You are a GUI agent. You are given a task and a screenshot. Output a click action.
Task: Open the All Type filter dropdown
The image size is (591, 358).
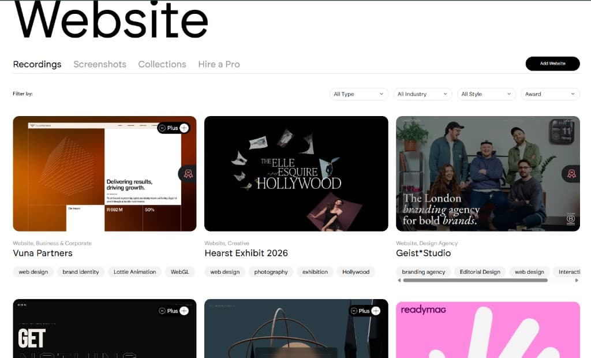pyautogui.click(x=358, y=94)
